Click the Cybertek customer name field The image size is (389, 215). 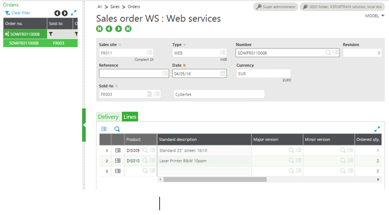tap(219, 95)
